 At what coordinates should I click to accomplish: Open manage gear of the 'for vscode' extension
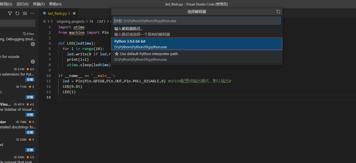[x=33, y=62]
